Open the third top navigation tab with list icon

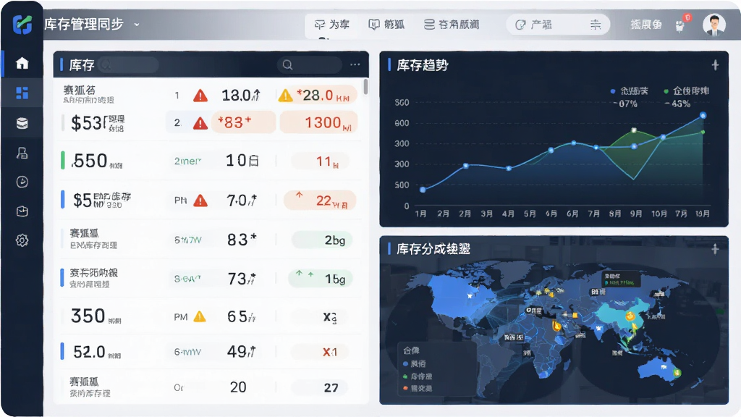point(452,25)
